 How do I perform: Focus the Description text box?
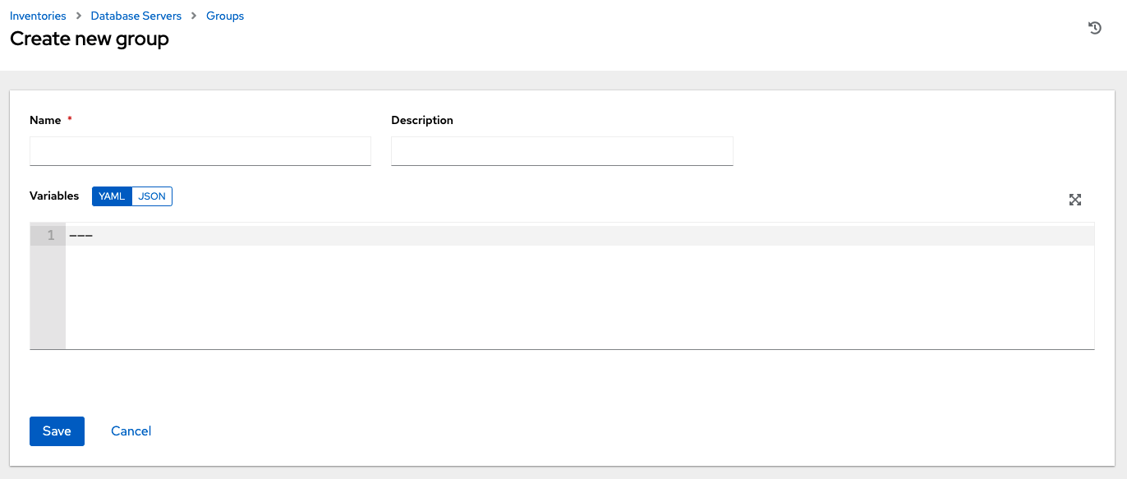click(x=562, y=151)
